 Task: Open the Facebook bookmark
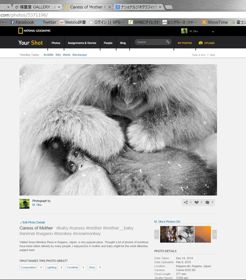[x=22, y=22]
